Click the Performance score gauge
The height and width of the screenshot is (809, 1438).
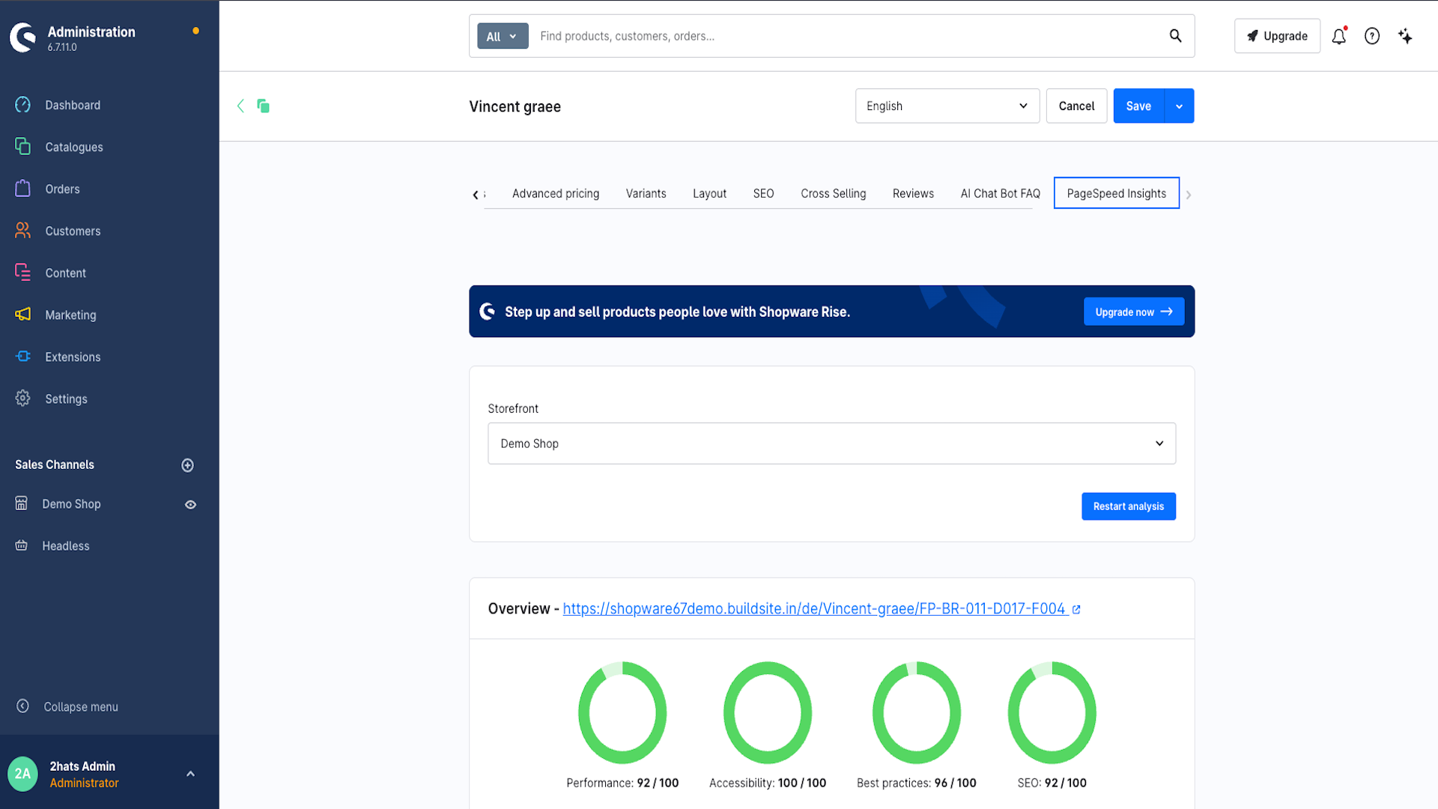pos(622,712)
